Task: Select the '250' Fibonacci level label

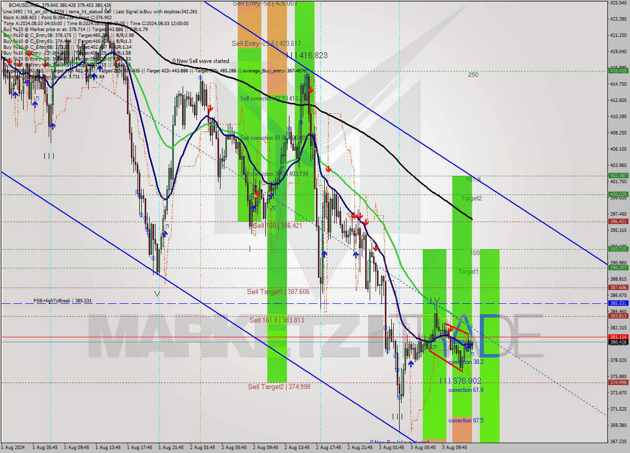Action: click(x=473, y=75)
